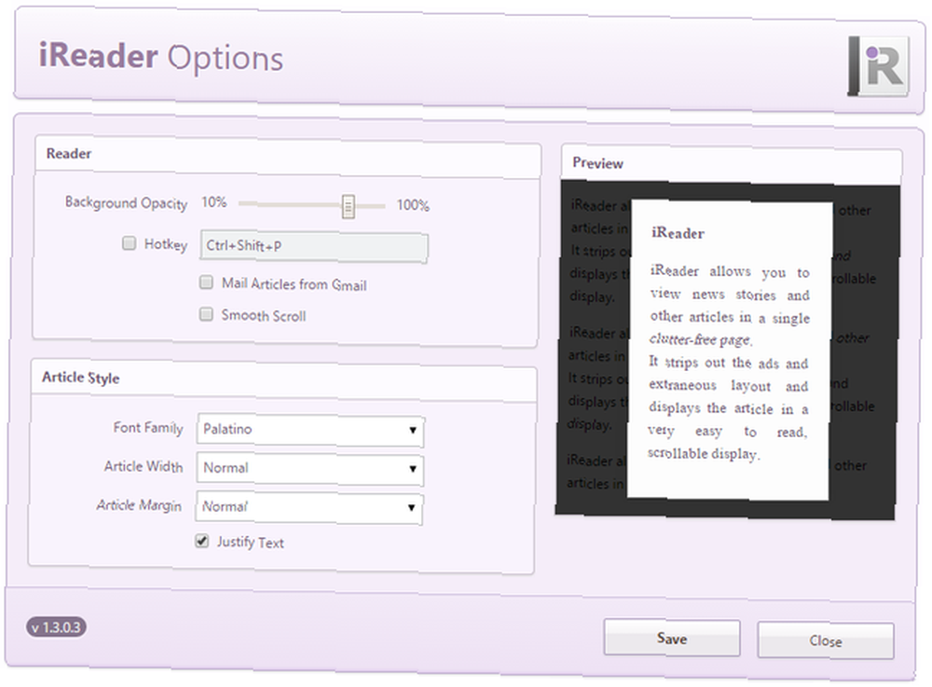
Task: Click the Preview panel heading
Action: coord(598,163)
